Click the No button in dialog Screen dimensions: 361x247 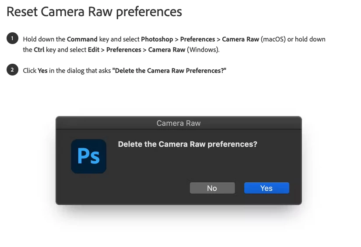(x=212, y=188)
